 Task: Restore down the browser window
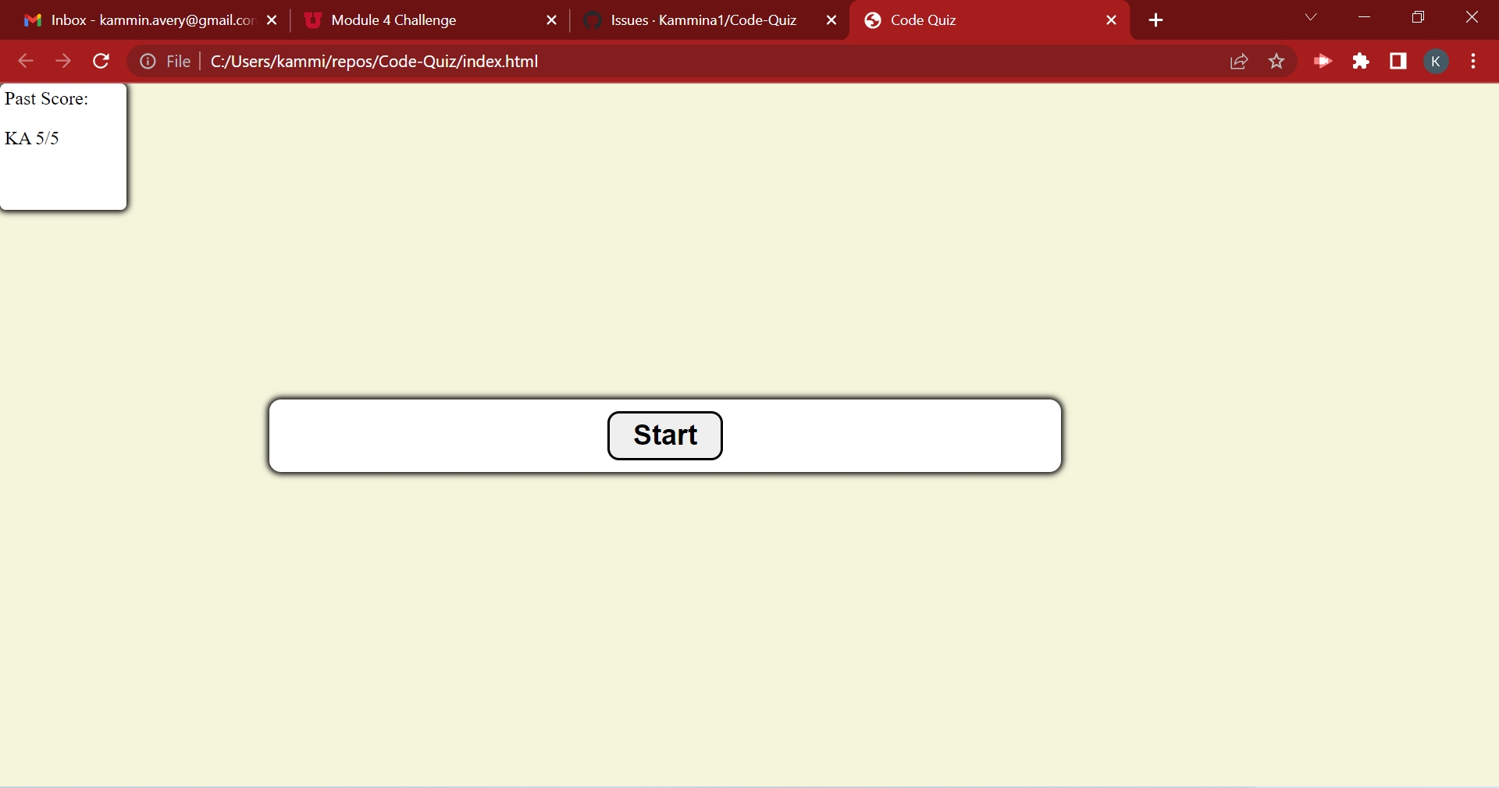1419,18
